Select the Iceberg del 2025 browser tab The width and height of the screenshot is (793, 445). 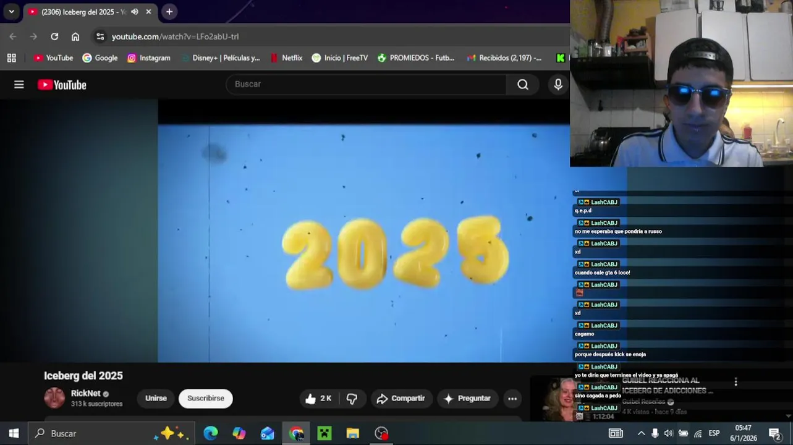click(83, 12)
